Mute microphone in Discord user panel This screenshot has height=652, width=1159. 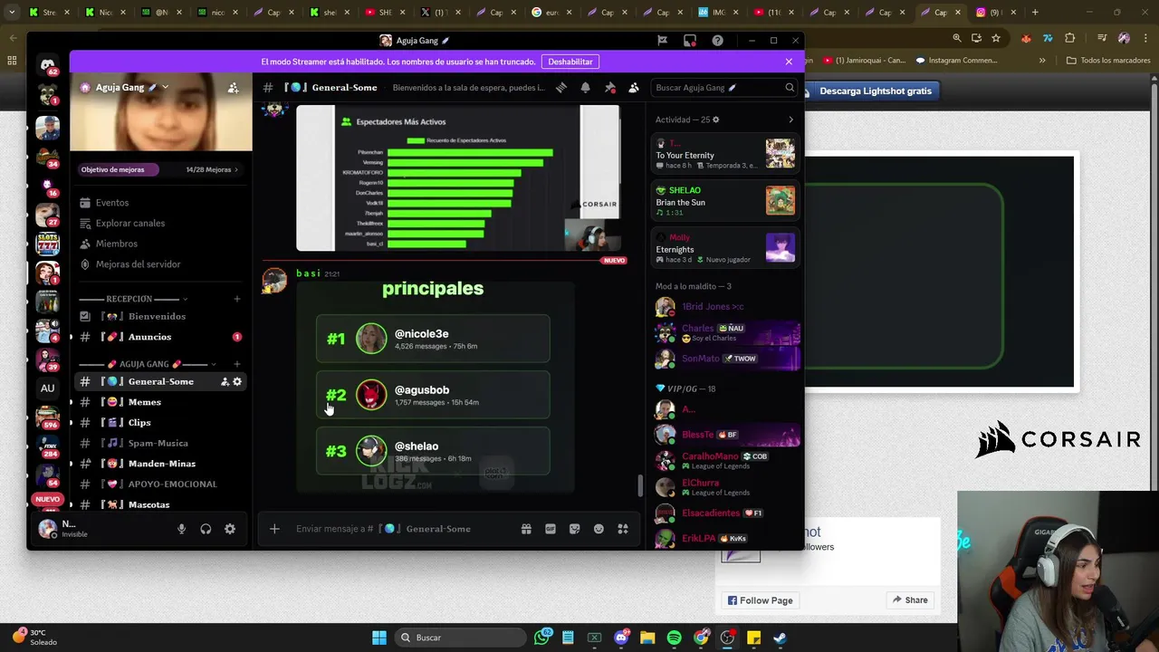[x=181, y=529]
